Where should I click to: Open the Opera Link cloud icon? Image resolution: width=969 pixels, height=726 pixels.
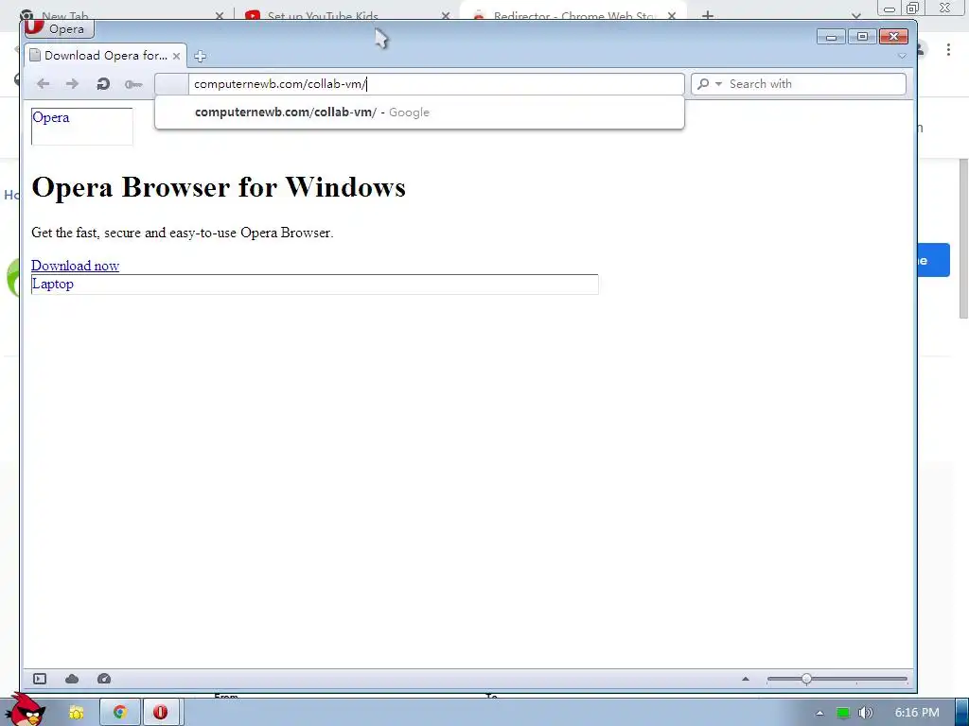(x=72, y=679)
